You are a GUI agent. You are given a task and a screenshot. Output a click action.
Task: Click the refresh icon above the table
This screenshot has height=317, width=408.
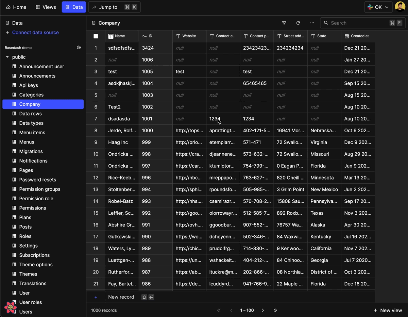click(298, 23)
